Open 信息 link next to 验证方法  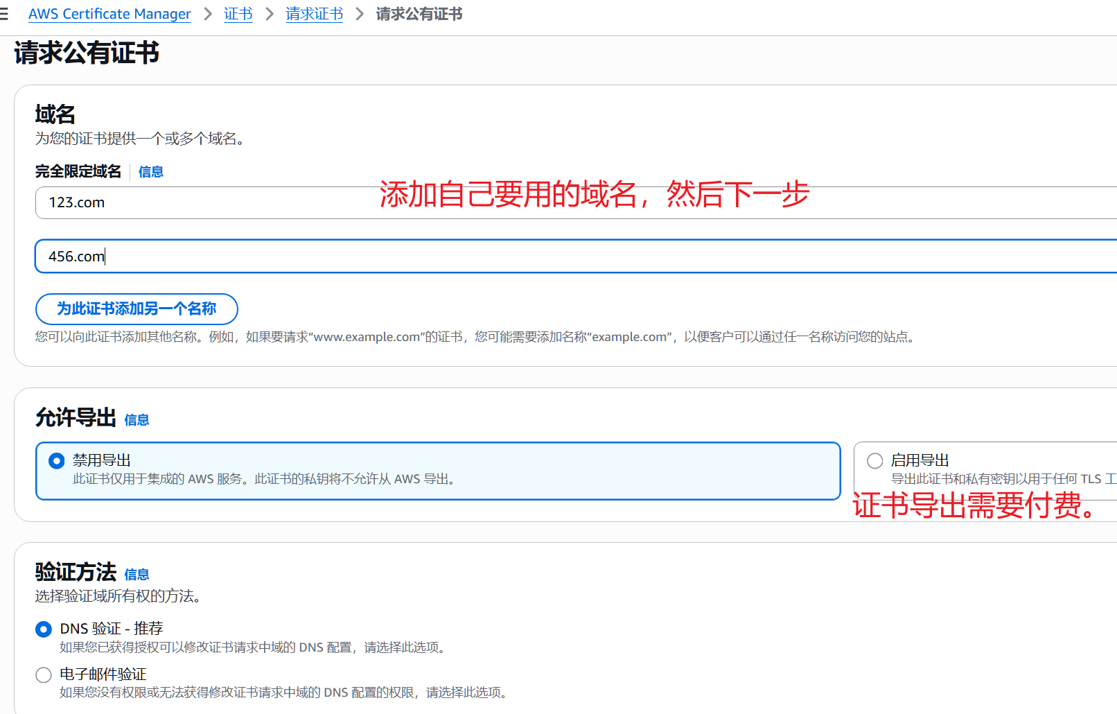137,575
